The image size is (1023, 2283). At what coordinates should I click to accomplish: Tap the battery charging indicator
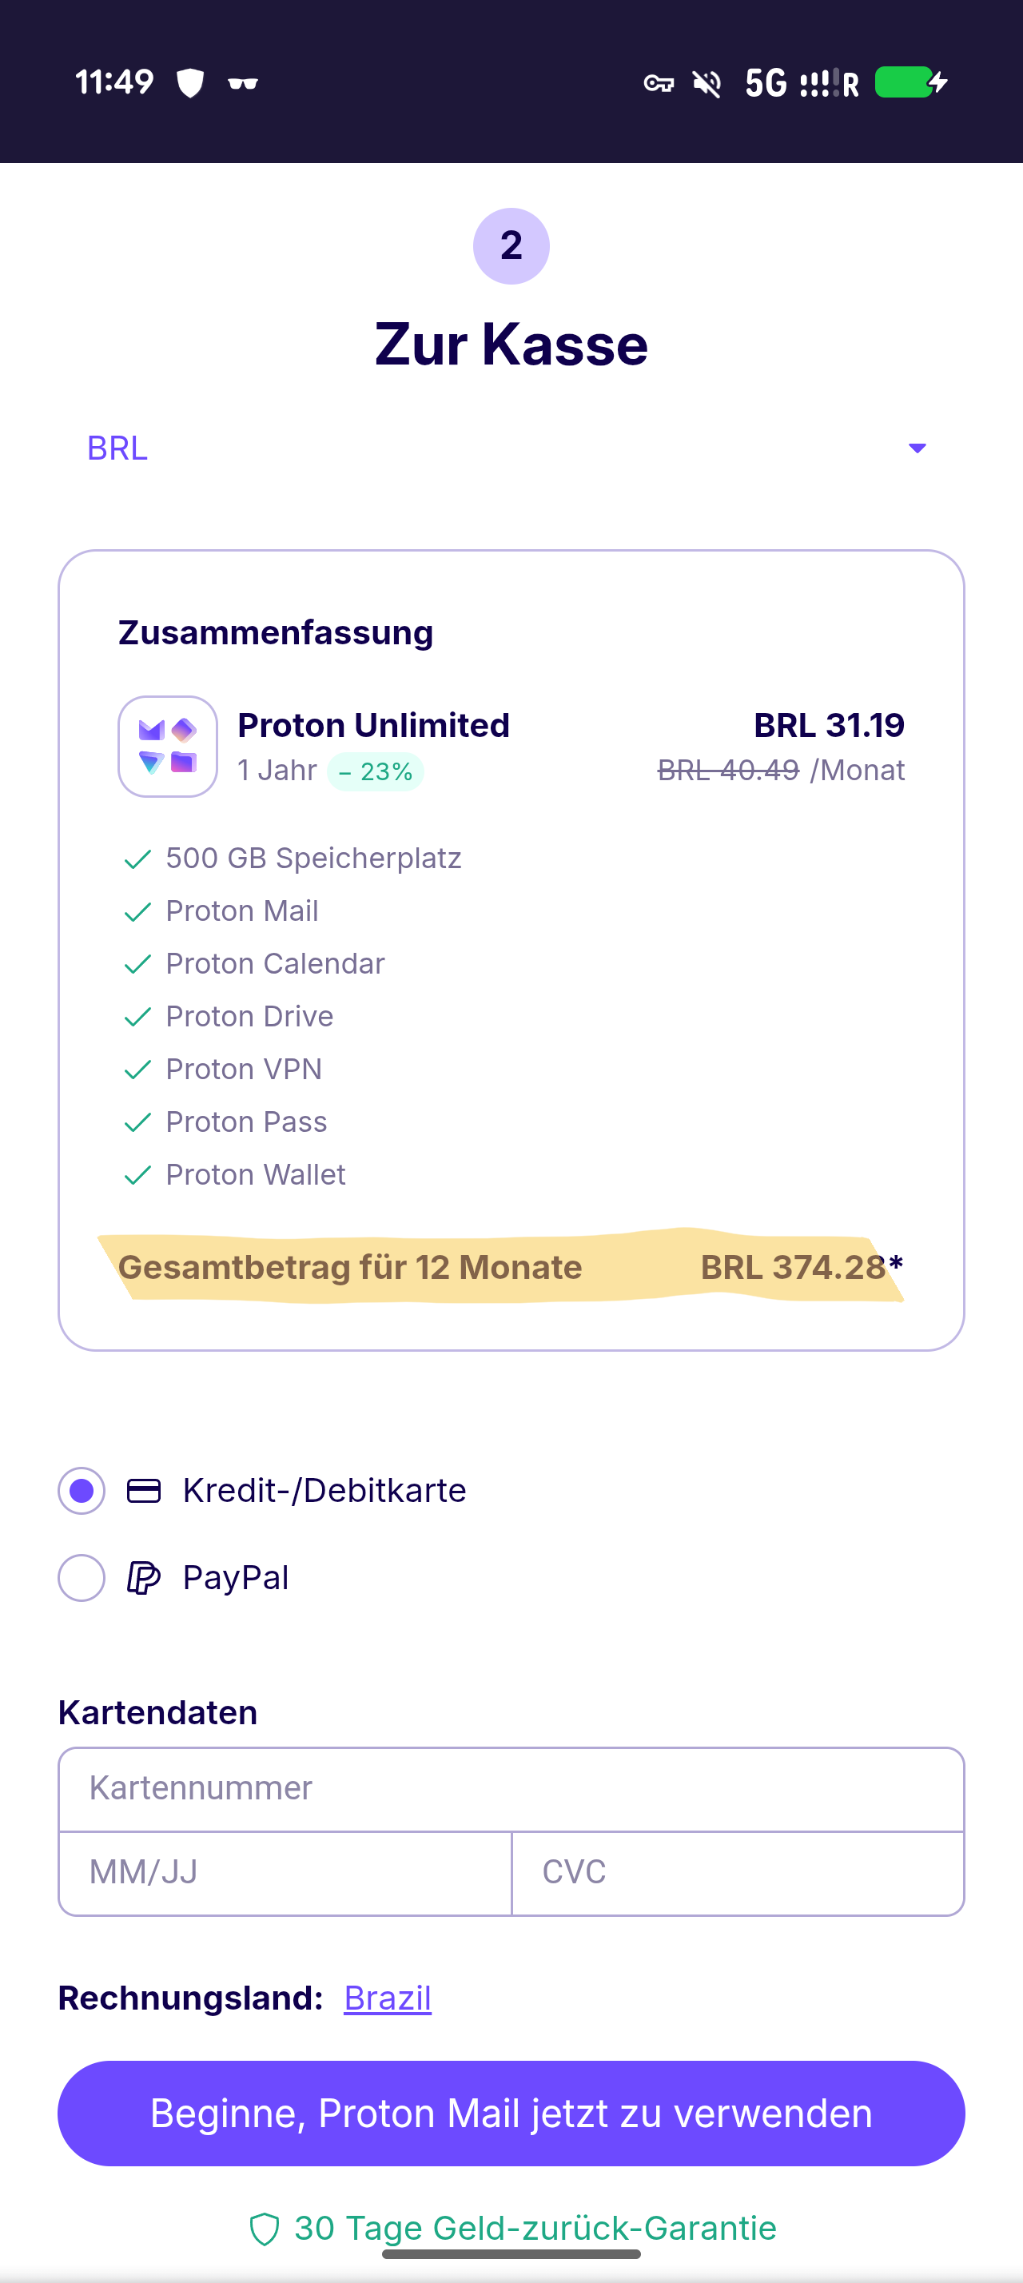pos(911,82)
